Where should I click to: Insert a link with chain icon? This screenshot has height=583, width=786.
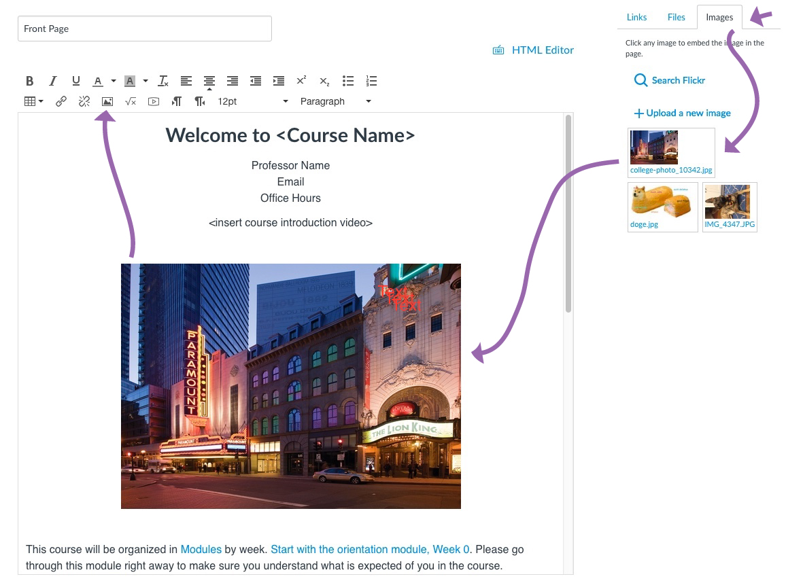point(61,101)
